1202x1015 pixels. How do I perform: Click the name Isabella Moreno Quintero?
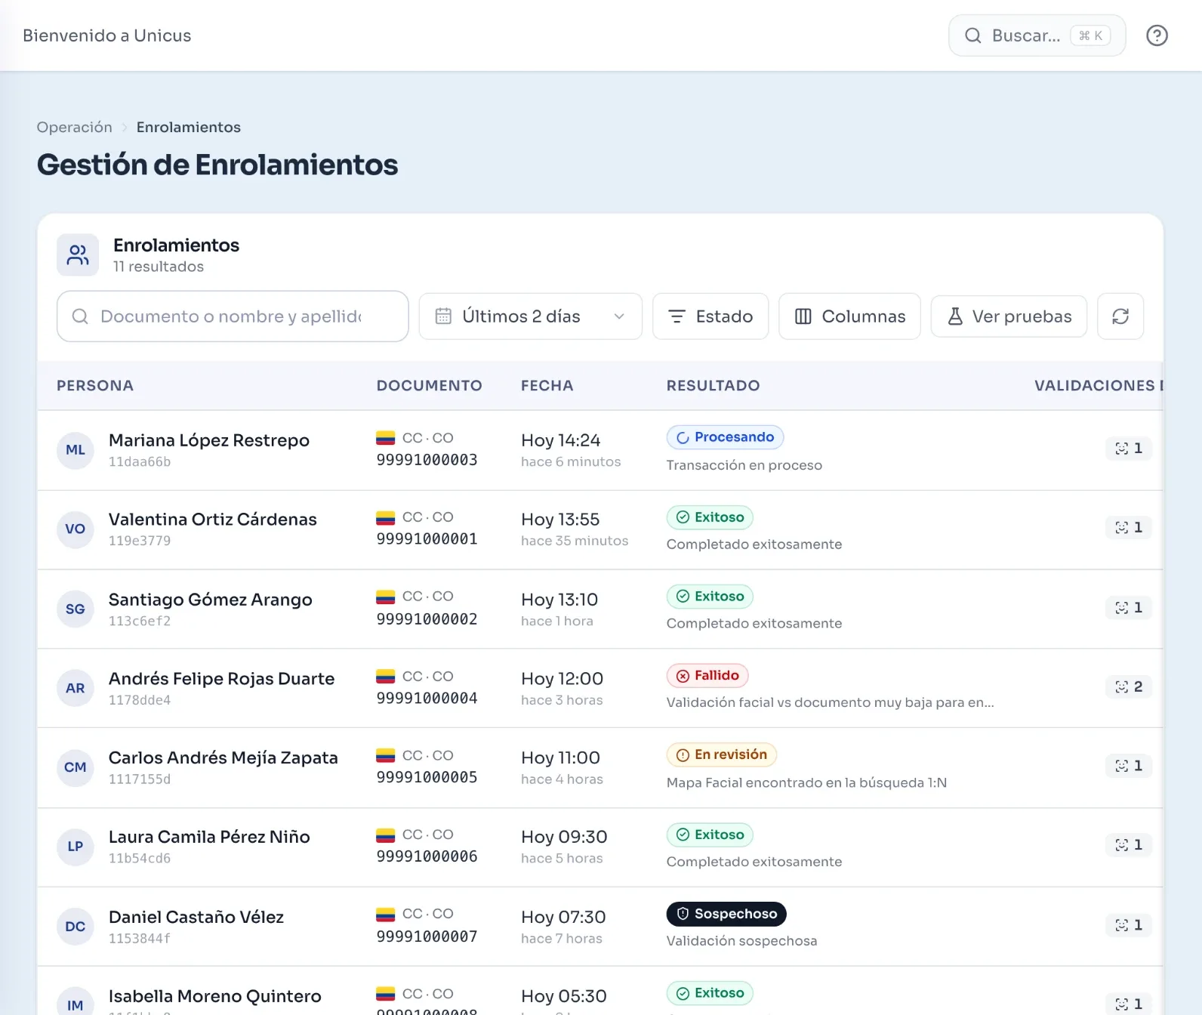coord(215,997)
